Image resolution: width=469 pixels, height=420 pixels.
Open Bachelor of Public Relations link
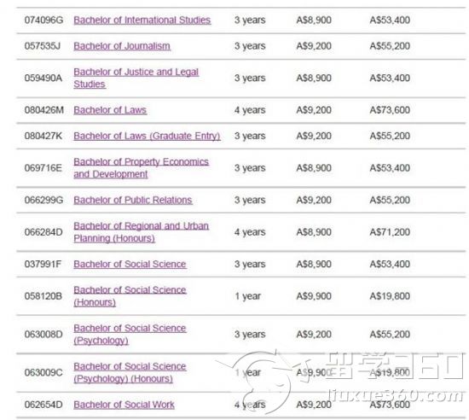[x=133, y=200]
